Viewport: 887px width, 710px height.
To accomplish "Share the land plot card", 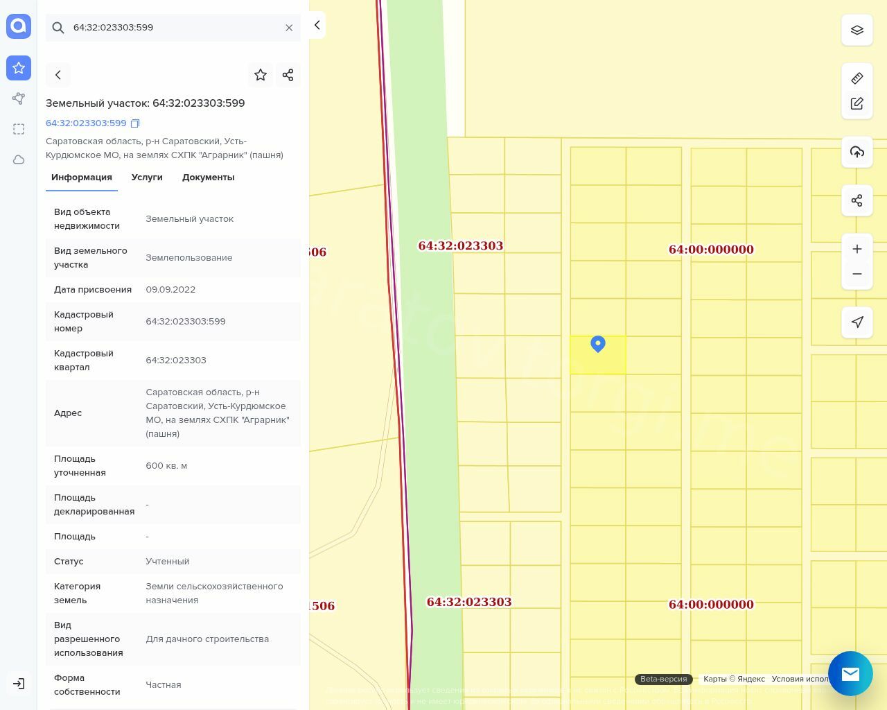I will pos(288,75).
